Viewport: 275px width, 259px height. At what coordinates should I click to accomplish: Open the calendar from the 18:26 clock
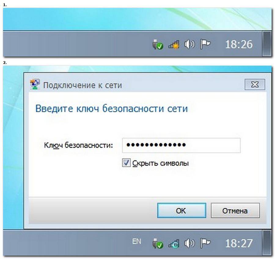(x=239, y=44)
